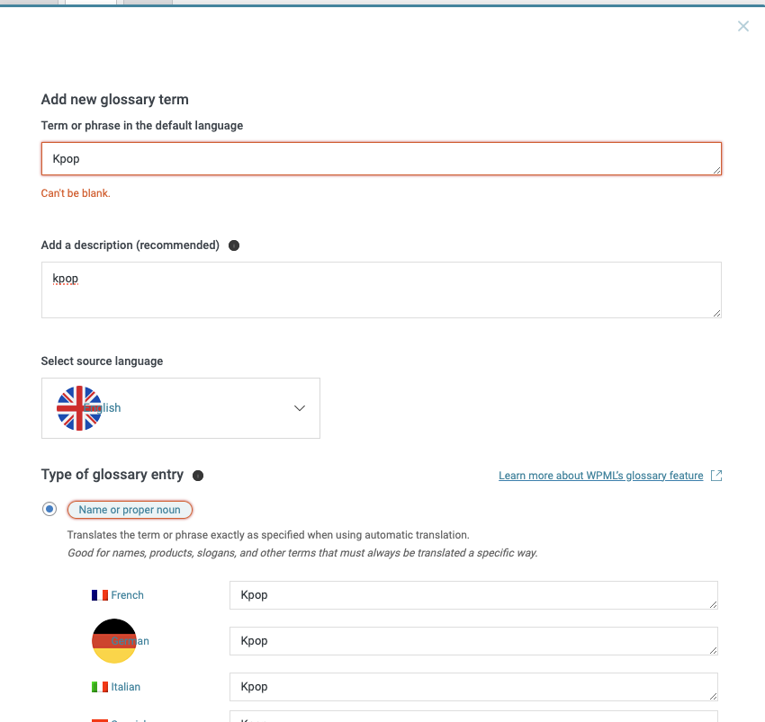Open Learn more about WPML's glossary feature
The image size is (765, 722).
[600, 476]
